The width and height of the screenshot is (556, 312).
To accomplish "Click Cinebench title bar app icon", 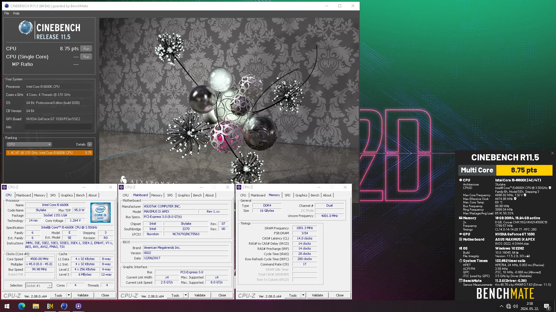I will [x=6, y=6].
